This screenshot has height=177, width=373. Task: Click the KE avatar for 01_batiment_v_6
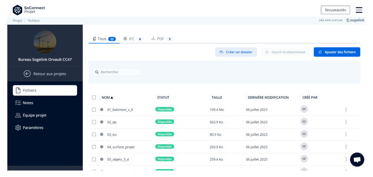(304, 109)
